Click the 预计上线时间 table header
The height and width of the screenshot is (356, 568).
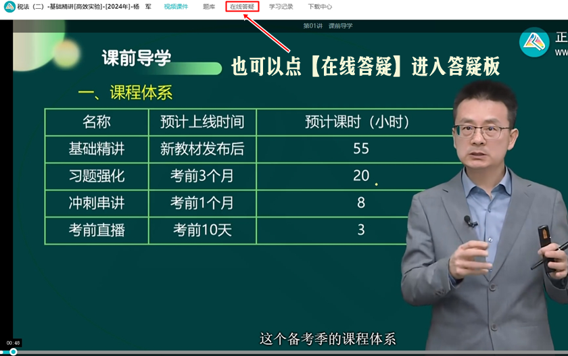tap(202, 122)
